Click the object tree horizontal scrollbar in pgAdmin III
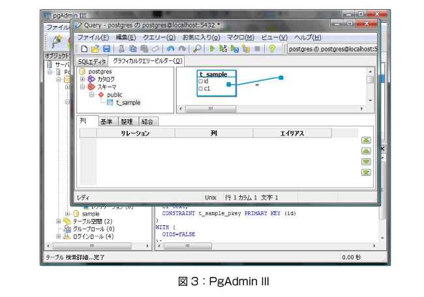This screenshot has width=424, height=297. [x=92, y=246]
